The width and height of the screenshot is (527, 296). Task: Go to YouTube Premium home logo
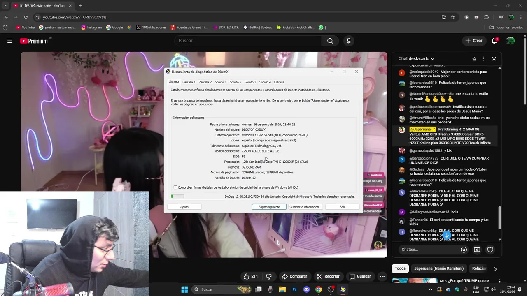pyautogui.click(x=34, y=41)
